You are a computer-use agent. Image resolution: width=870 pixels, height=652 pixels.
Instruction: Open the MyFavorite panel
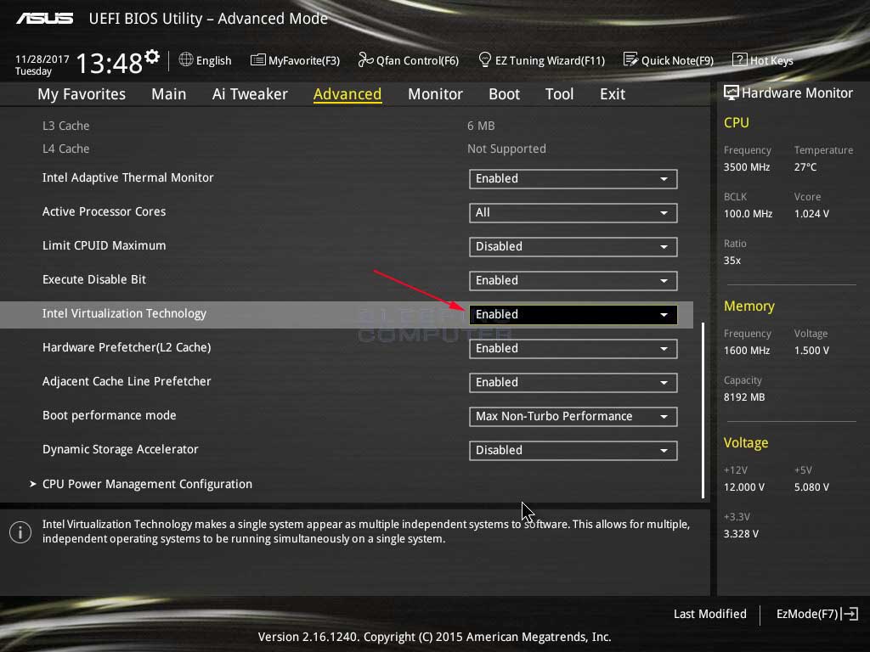(x=295, y=60)
